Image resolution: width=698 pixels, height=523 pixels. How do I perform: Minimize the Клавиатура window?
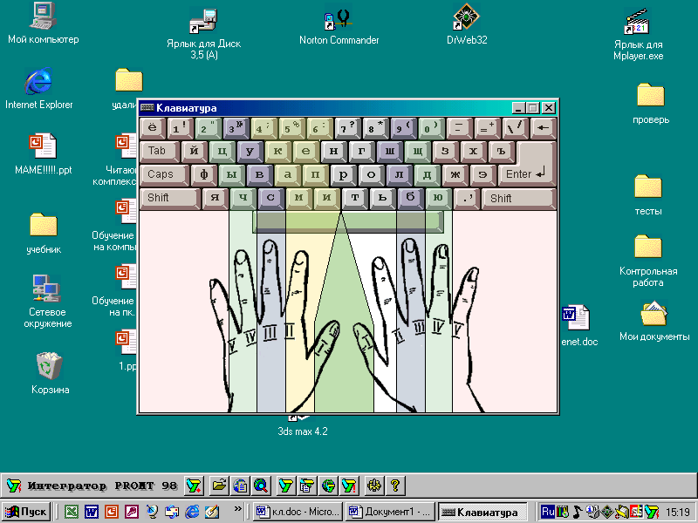pos(517,108)
